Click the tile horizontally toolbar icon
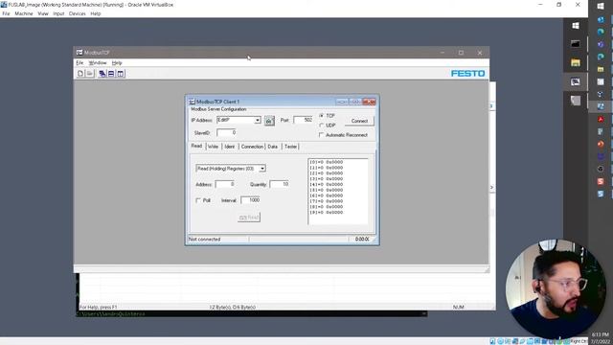613x345 pixels. pyautogui.click(x=111, y=74)
